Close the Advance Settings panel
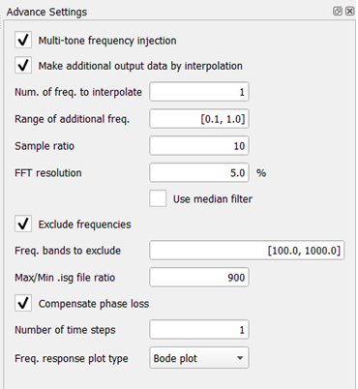 point(349,12)
